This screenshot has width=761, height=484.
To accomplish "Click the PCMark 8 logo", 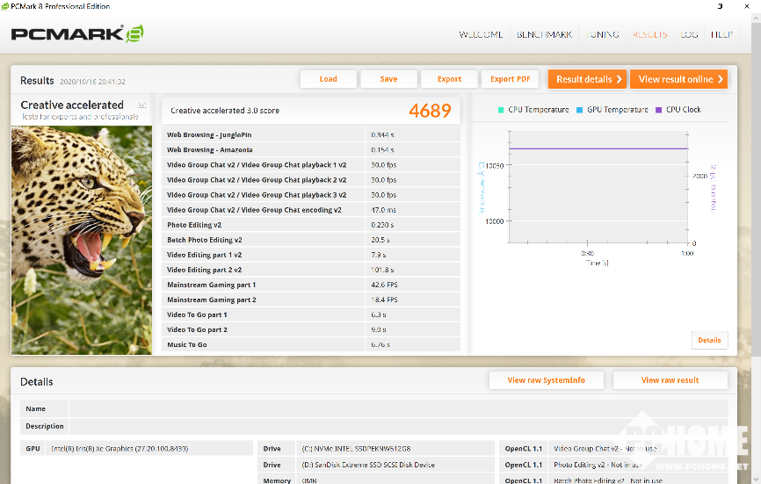I will tap(76, 34).
